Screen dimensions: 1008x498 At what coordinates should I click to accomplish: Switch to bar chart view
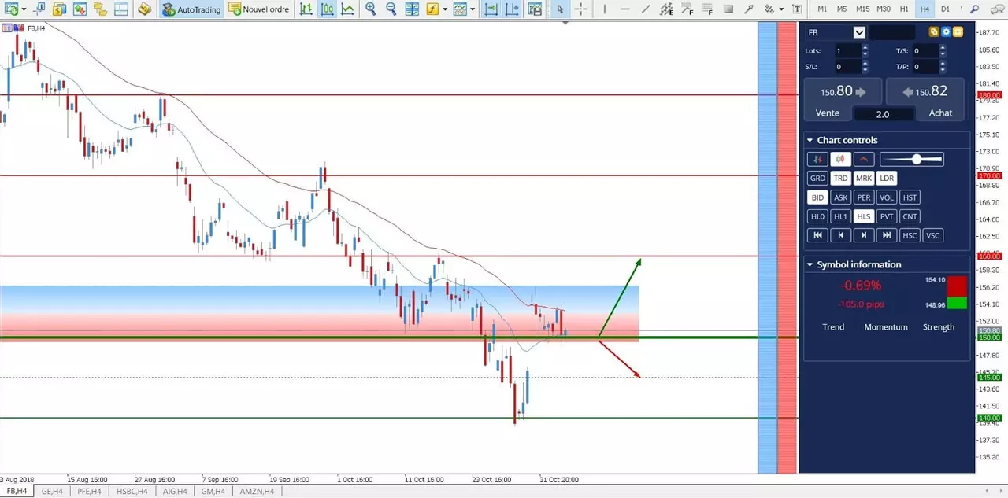306,9
